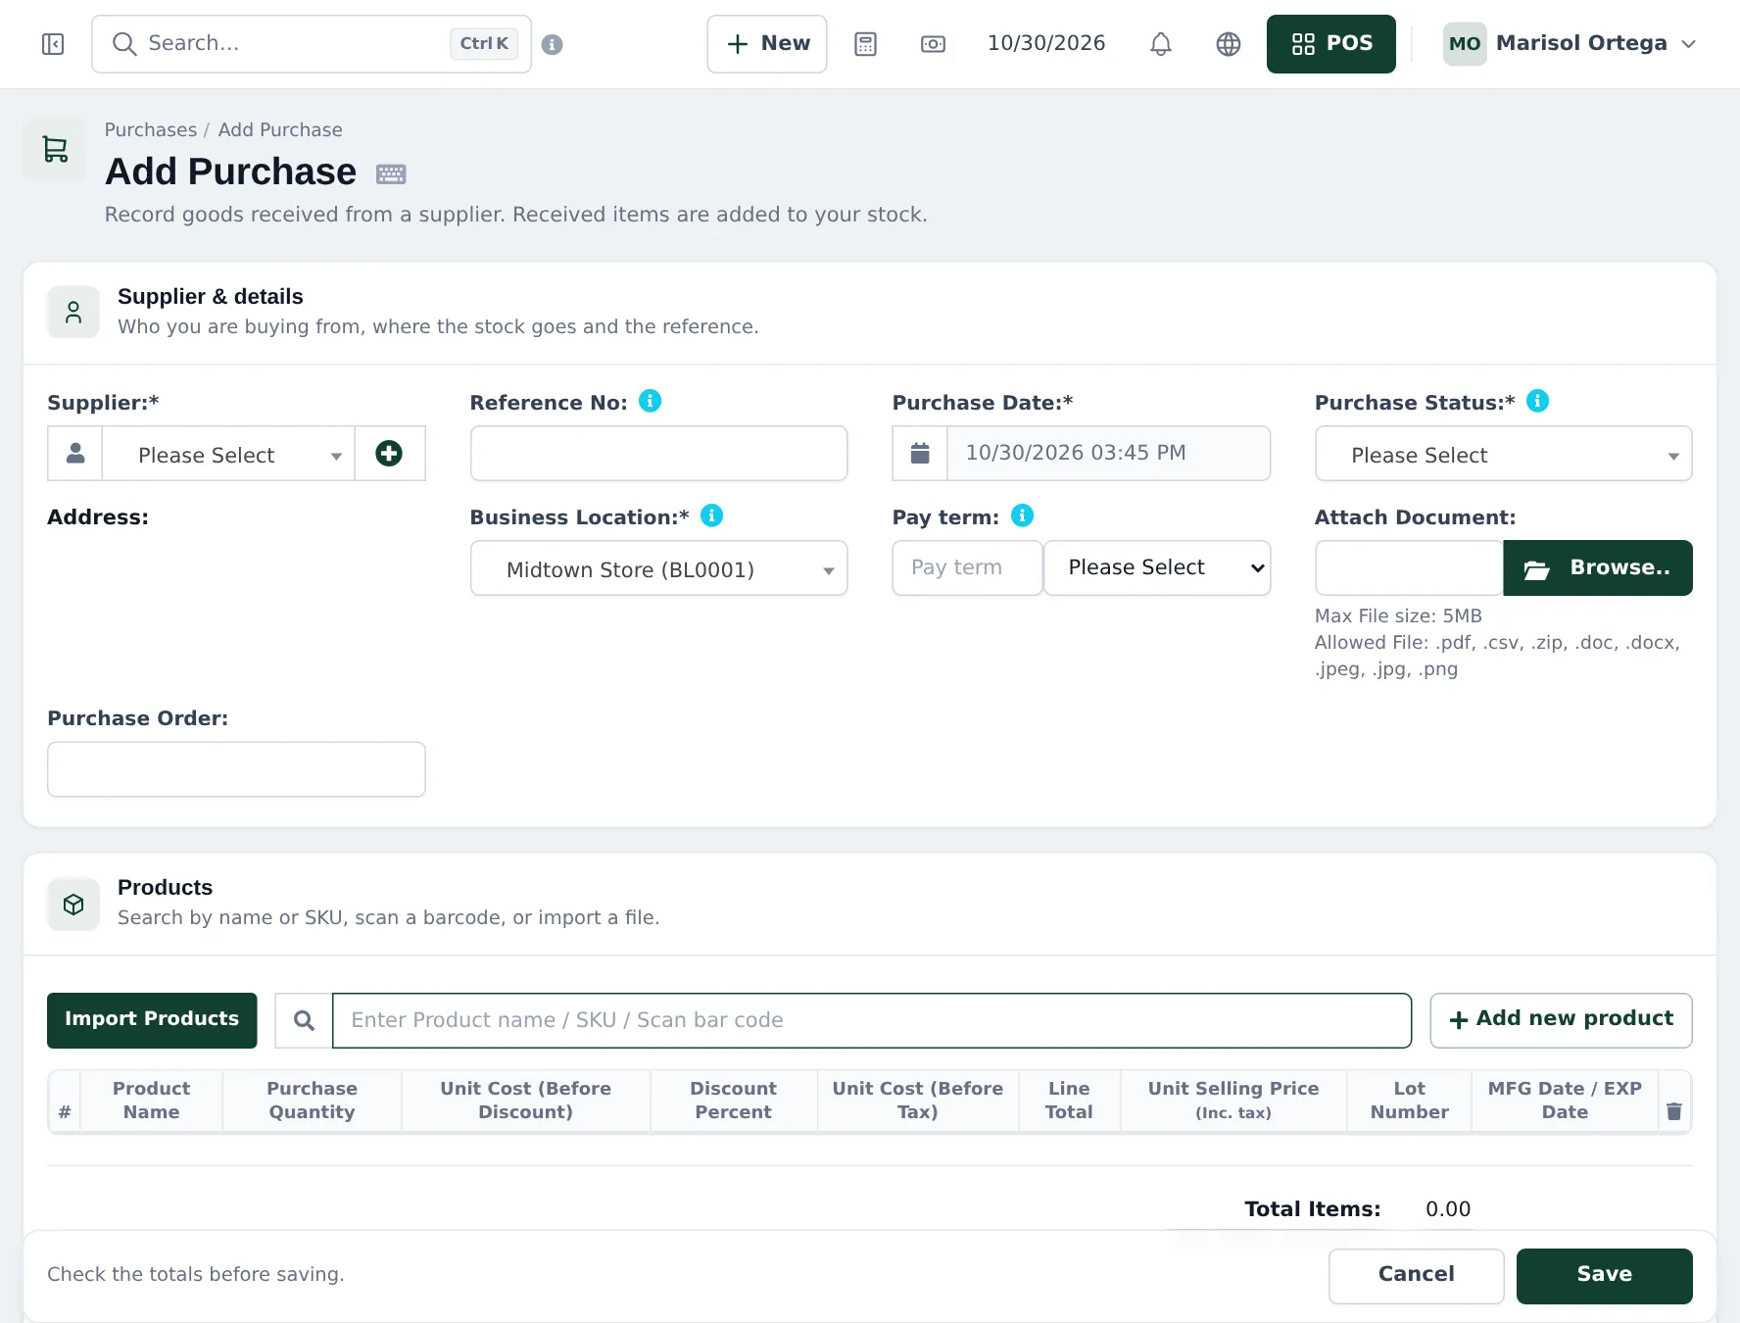This screenshot has height=1323, width=1740.
Task: Open the calculator icon in top bar
Action: click(865, 44)
